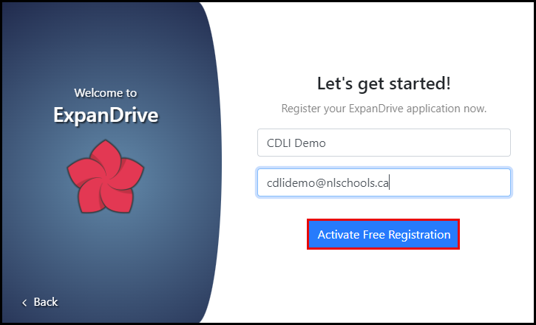The image size is (536, 325).
Task: Place cursor on "nlschools.ca" in email field
Action: point(358,183)
